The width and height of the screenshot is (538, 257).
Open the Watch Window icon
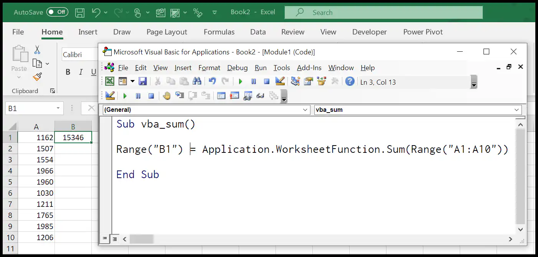coord(248,96)
